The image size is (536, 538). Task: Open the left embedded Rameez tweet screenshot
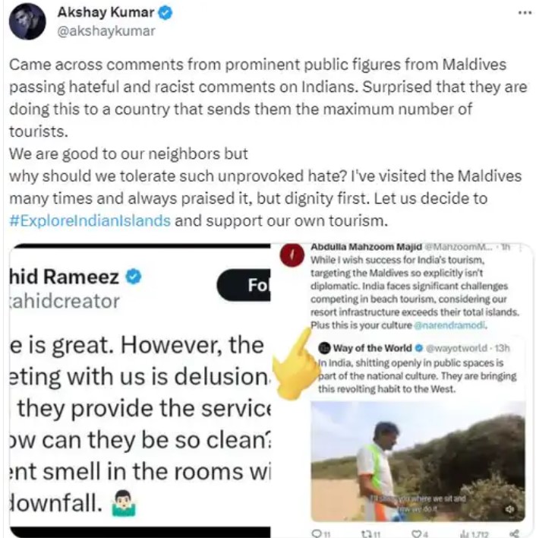(140, 390)
